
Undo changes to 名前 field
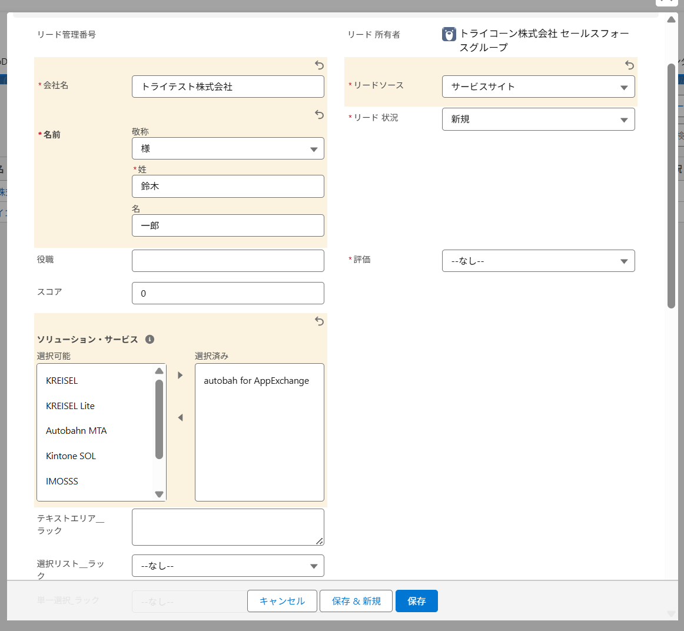click(319, 115)
